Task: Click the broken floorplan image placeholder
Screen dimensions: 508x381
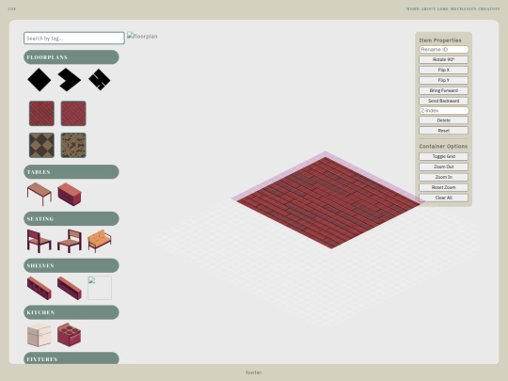Action: pos(142,36)
